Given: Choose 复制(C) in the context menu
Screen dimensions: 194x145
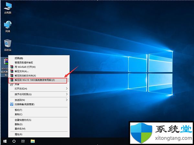Looking at the screenshot, I should 18,114.
